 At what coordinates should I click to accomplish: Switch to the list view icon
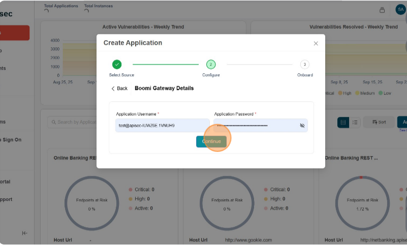click(x=355, y=122)
